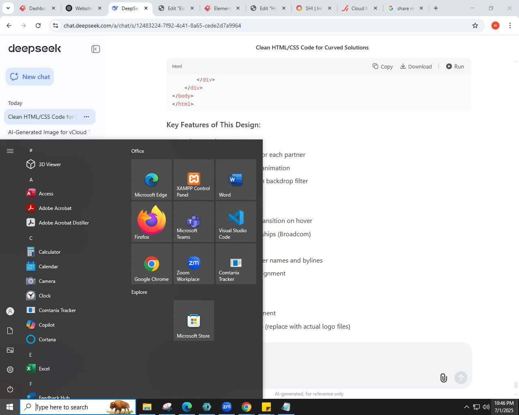Open AI-Generated Image for vCloud chat
The image size is (519, 415).
tap(49, 132)
